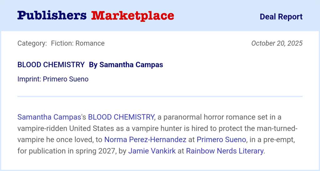Click the red Marketplace word in the logo

132,16
